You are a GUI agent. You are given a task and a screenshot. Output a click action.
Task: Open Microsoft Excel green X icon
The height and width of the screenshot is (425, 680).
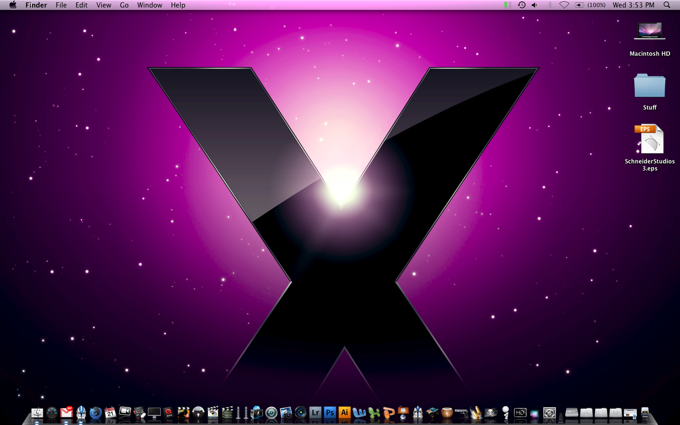pos(374,413)
